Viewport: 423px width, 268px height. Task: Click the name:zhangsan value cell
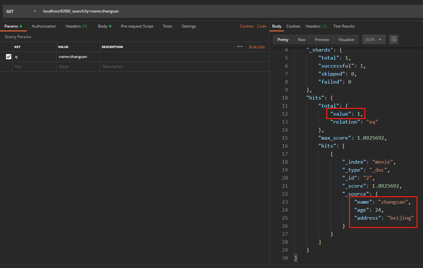point(78,57)
